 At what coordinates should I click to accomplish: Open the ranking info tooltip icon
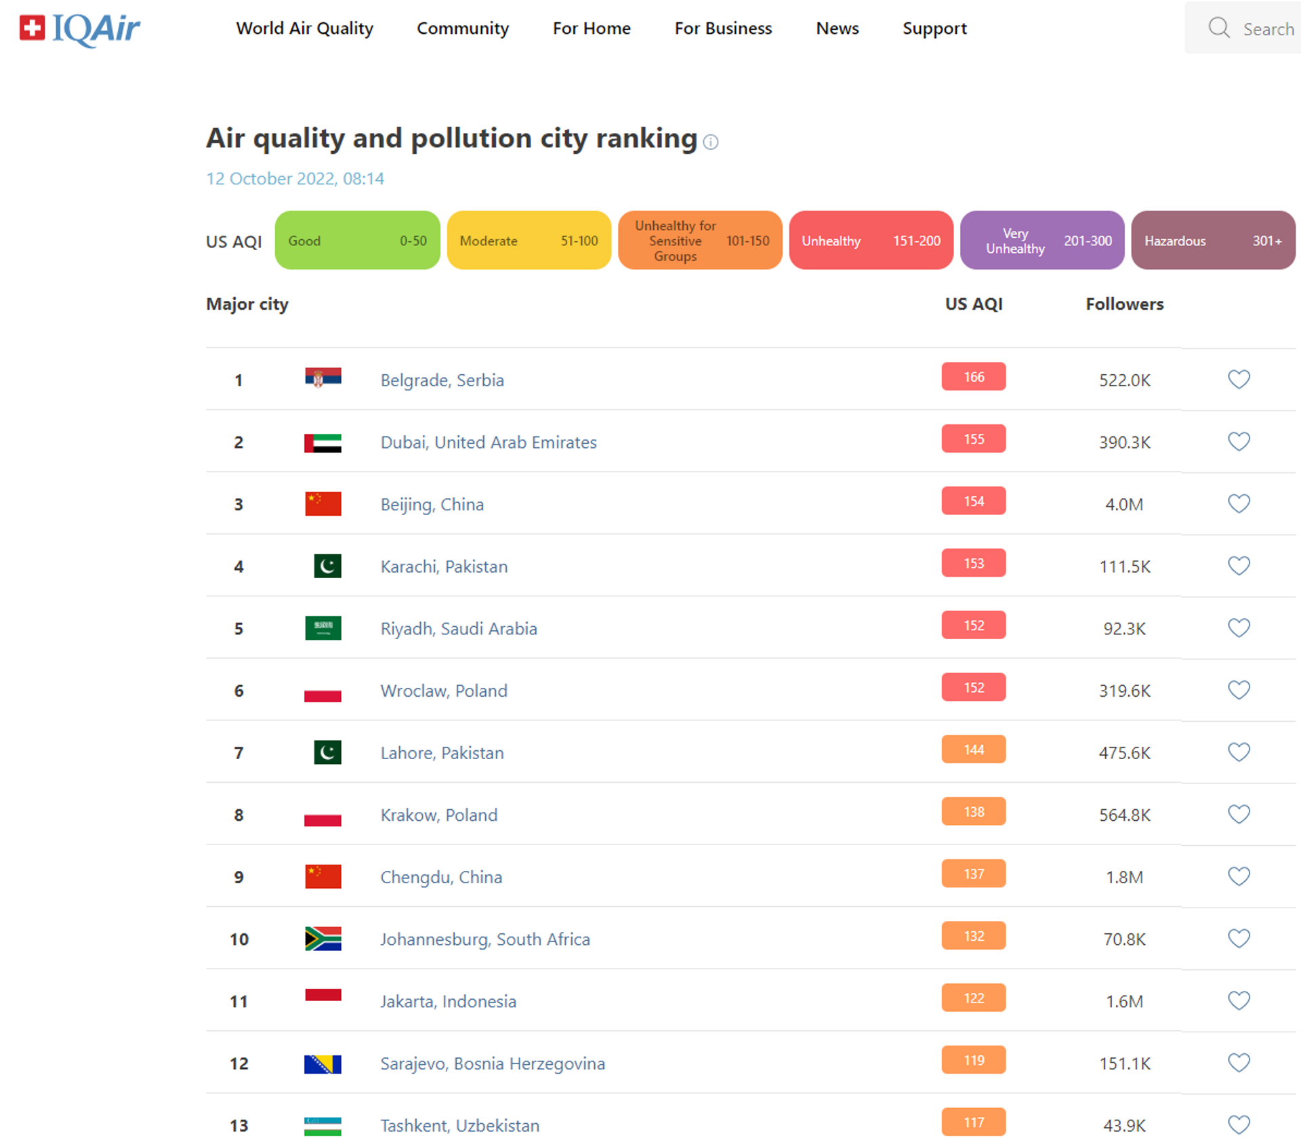710,142
